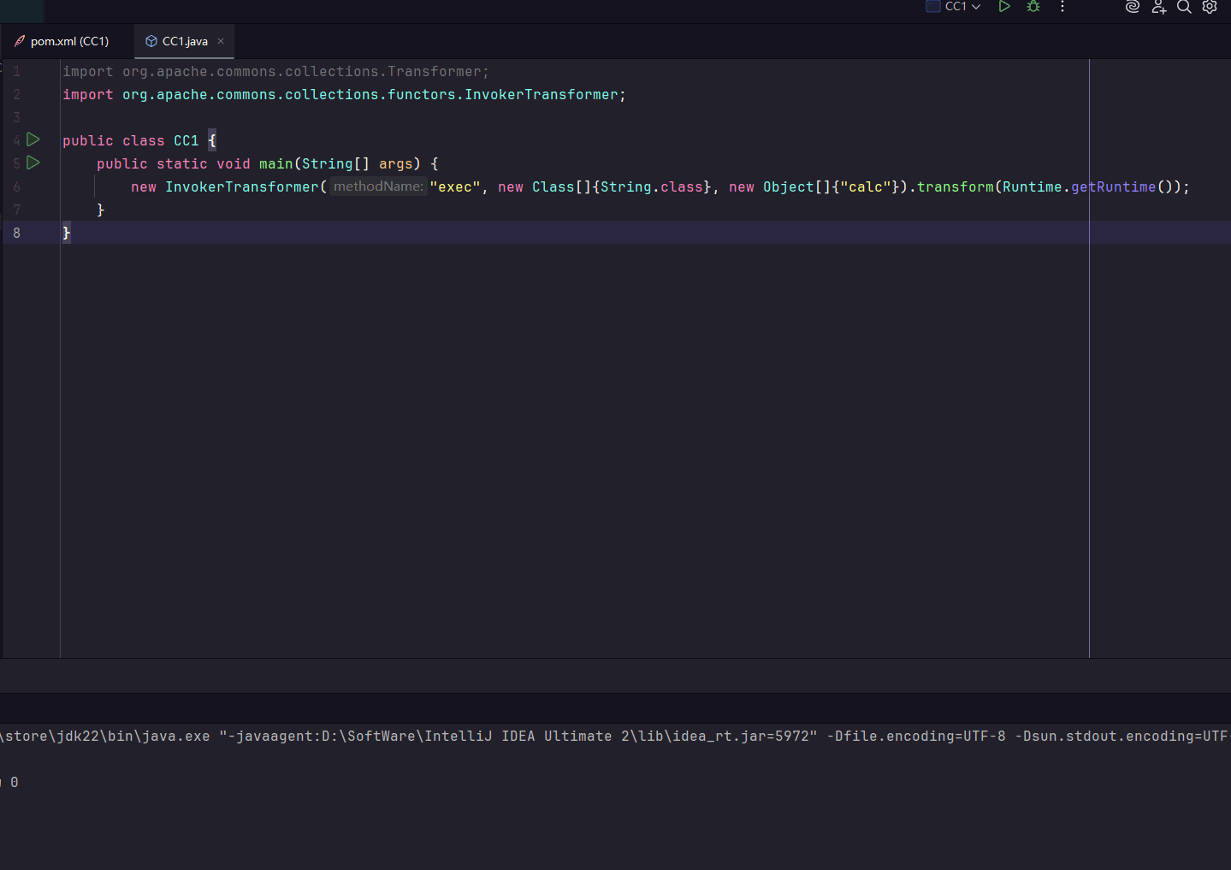The width and height of the screenshot is (1231, 870).
Task: Start debugging with the green bug icon
Action: tap(1033, 7)
